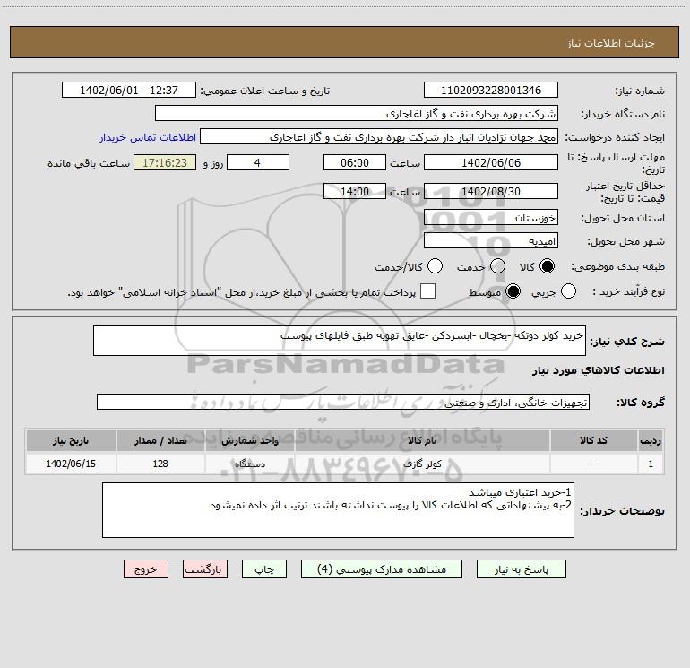Click the دستگاه unit cell

tap(249, 464)
